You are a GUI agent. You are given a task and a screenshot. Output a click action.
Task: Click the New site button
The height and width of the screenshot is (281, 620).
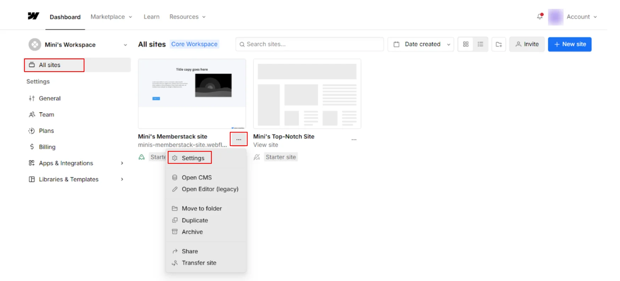point(570,44)
